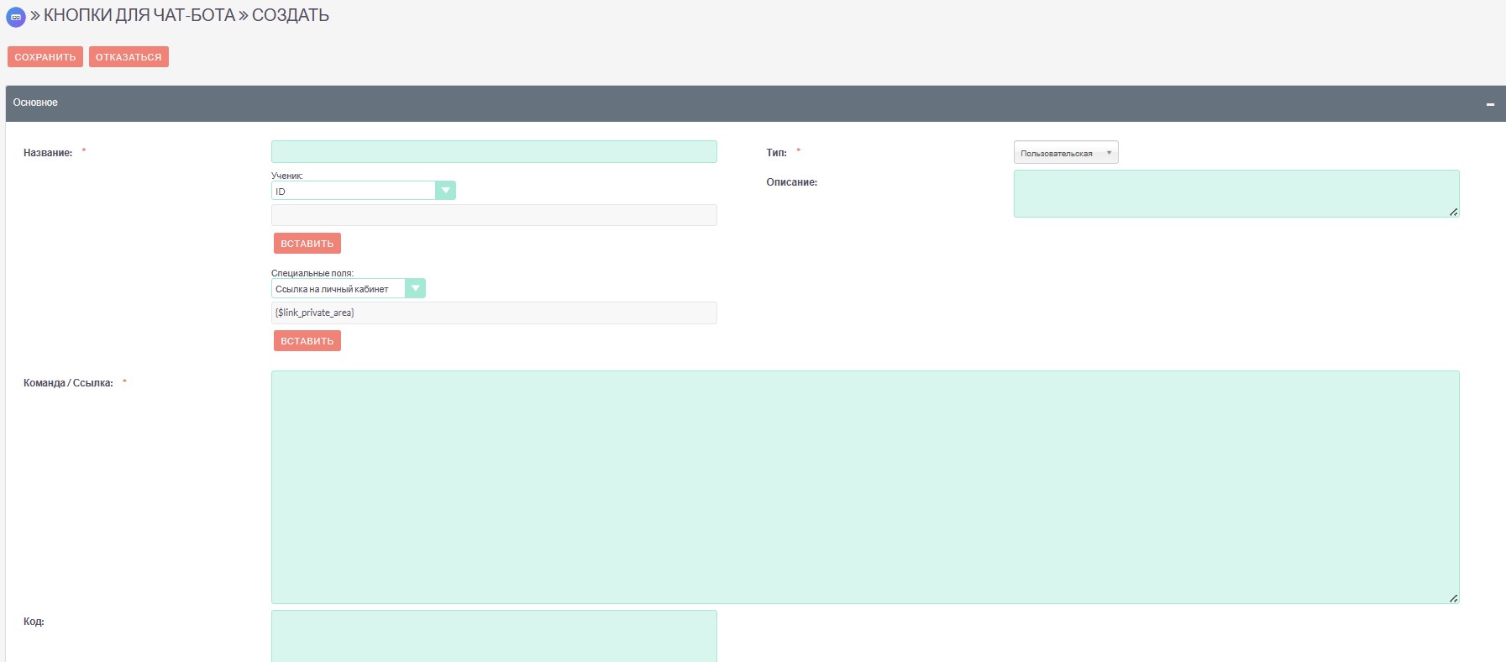1506x662 pixels.
Task: Click inside the Команда / Ссылка textarea
Action: [865, 487]
